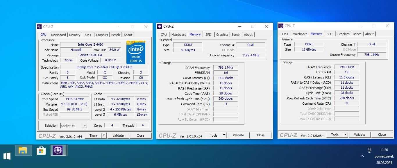The image size is (397, 168).
Task: Click Instructions list MMX, SSE text box
Action: [105, 85]
